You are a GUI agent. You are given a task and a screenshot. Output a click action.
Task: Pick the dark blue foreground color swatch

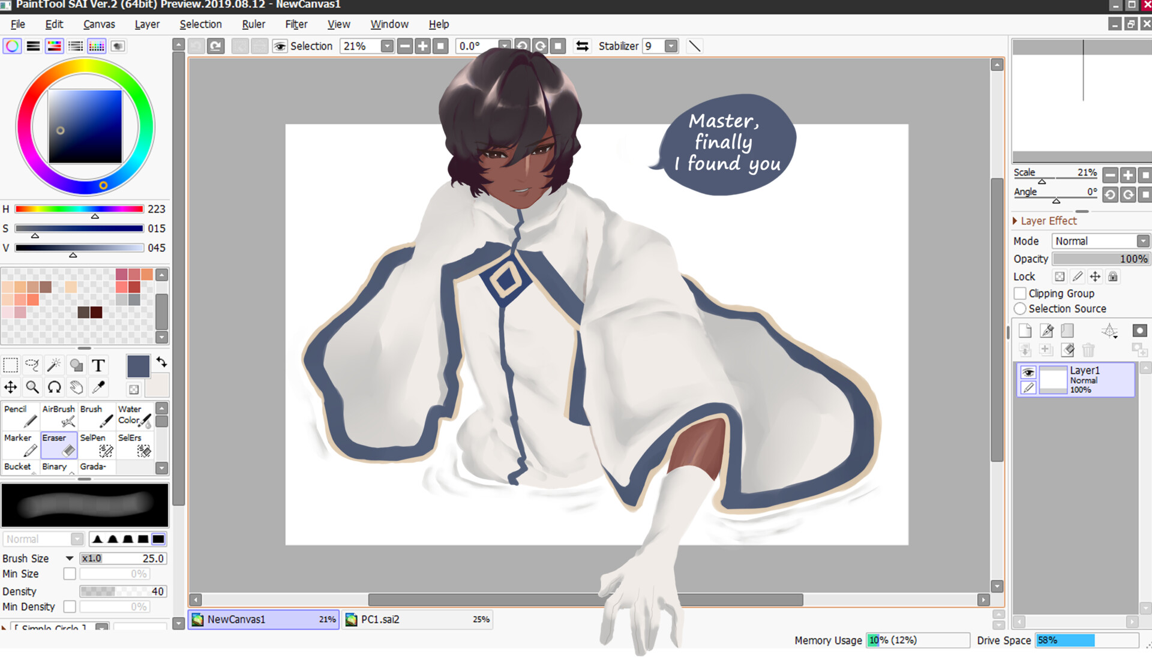(x=137, y=366)
